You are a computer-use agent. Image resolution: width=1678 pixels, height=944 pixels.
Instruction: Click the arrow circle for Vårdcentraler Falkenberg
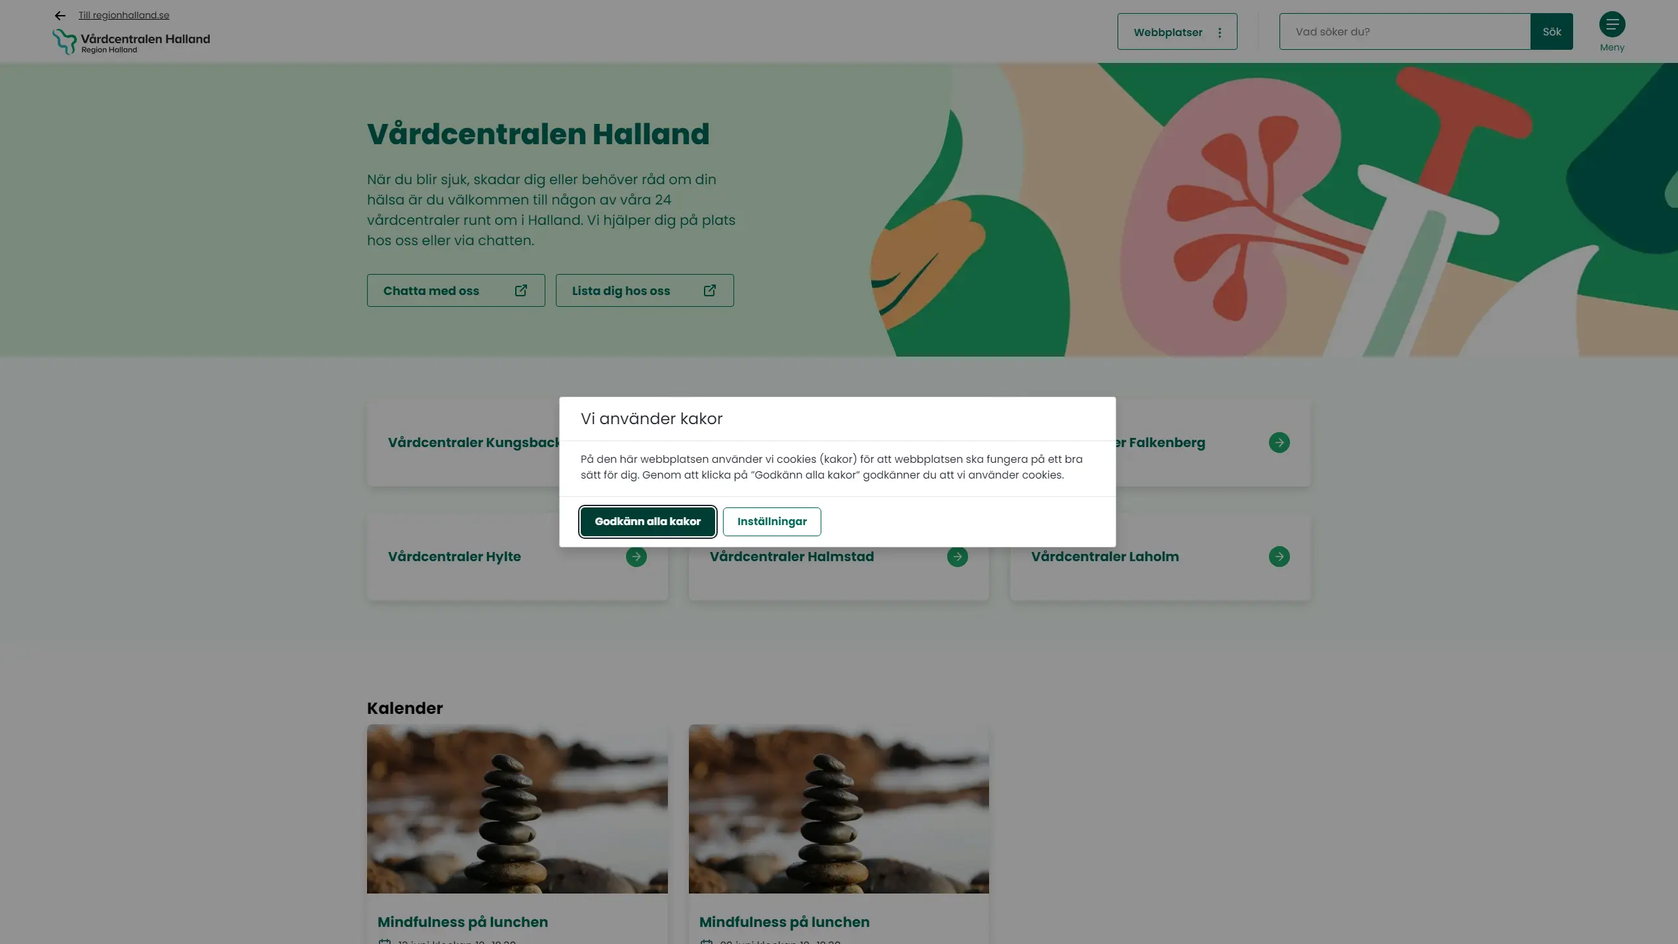pyautogui.click(x=1279, y=442)
